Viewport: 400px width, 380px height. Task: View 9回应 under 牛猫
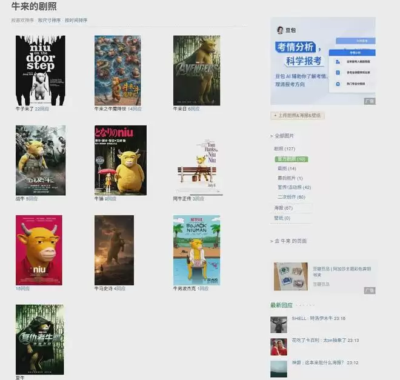110,199
